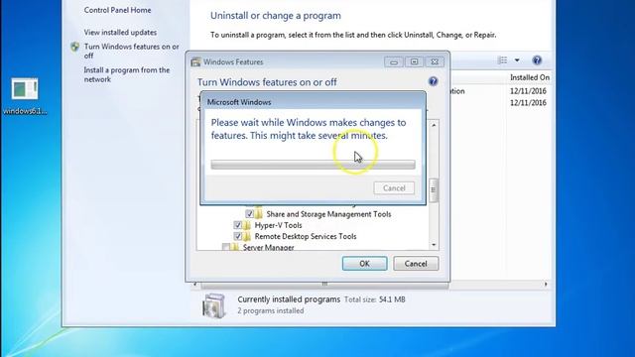Image resolution: width=635 pixels, height=357 pixels.
Task: Click the 'Uninstall or change a program' heading
Action: (x=276, y=16)
